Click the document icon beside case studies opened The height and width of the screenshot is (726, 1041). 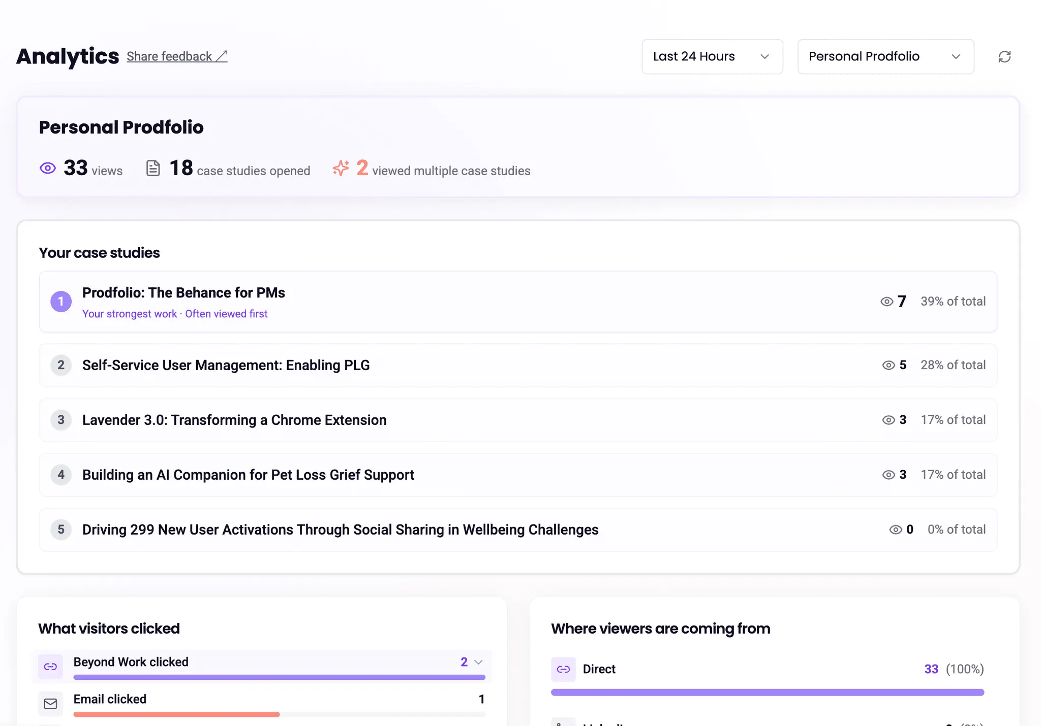(153, 168)
